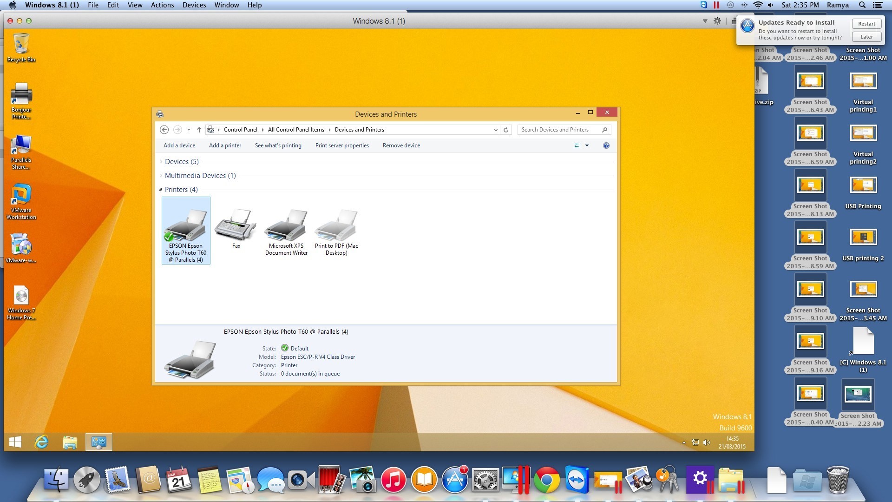892x502 pixels.
Task: Open VMware Workstation desktop shortcut
Action: point(21,202)
